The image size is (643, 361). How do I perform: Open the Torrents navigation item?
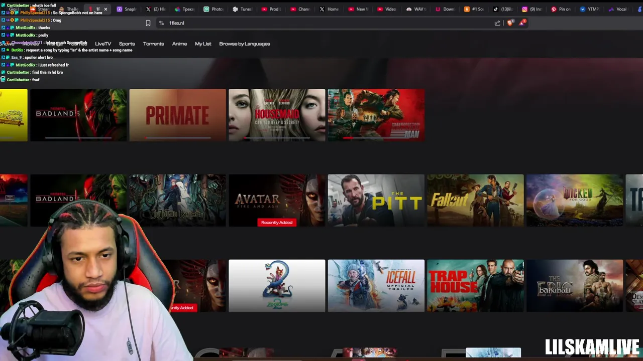click(153, 44)
